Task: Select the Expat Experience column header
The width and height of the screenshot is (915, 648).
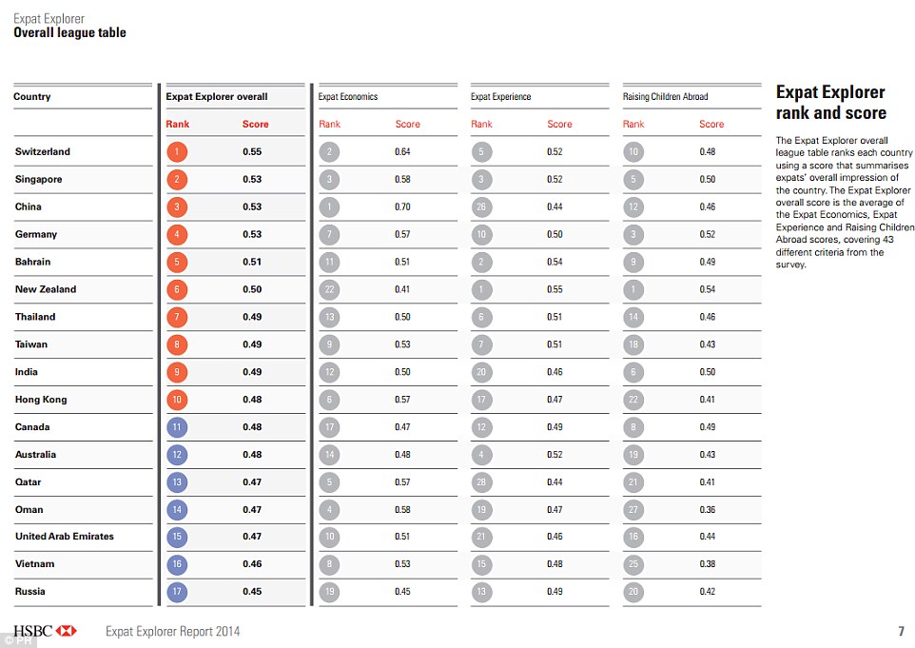Action: coord(501,97)
